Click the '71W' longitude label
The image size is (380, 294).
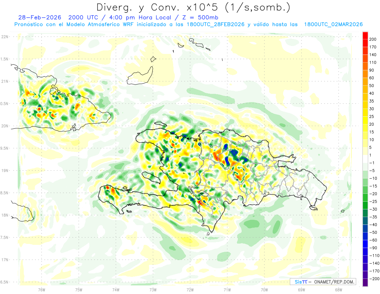(x=227, y=290)
